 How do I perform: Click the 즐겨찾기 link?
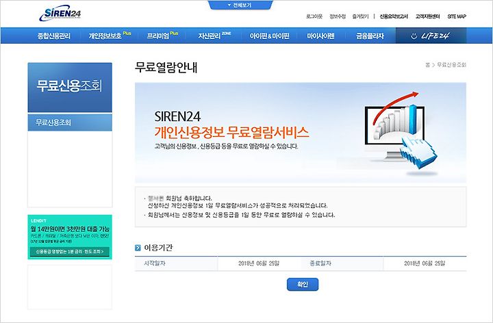coord(360,16)
